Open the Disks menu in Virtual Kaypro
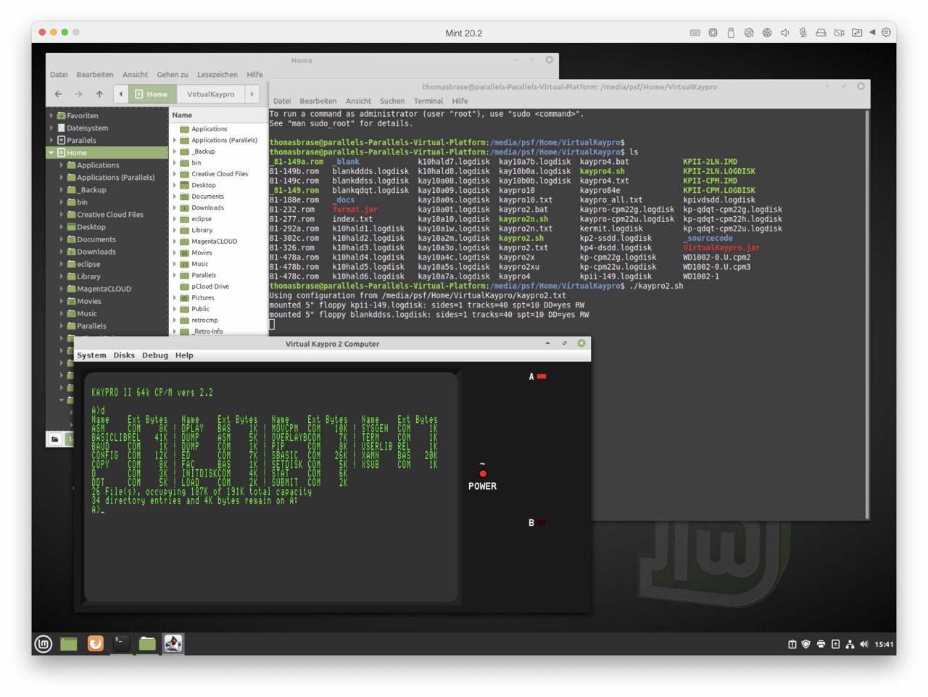The image size is (928, 697). [124, 355]
